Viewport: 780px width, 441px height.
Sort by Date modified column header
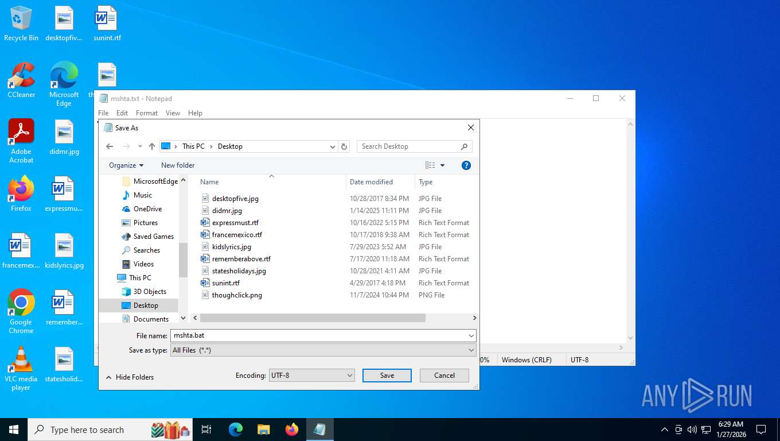tap(380, 182)
